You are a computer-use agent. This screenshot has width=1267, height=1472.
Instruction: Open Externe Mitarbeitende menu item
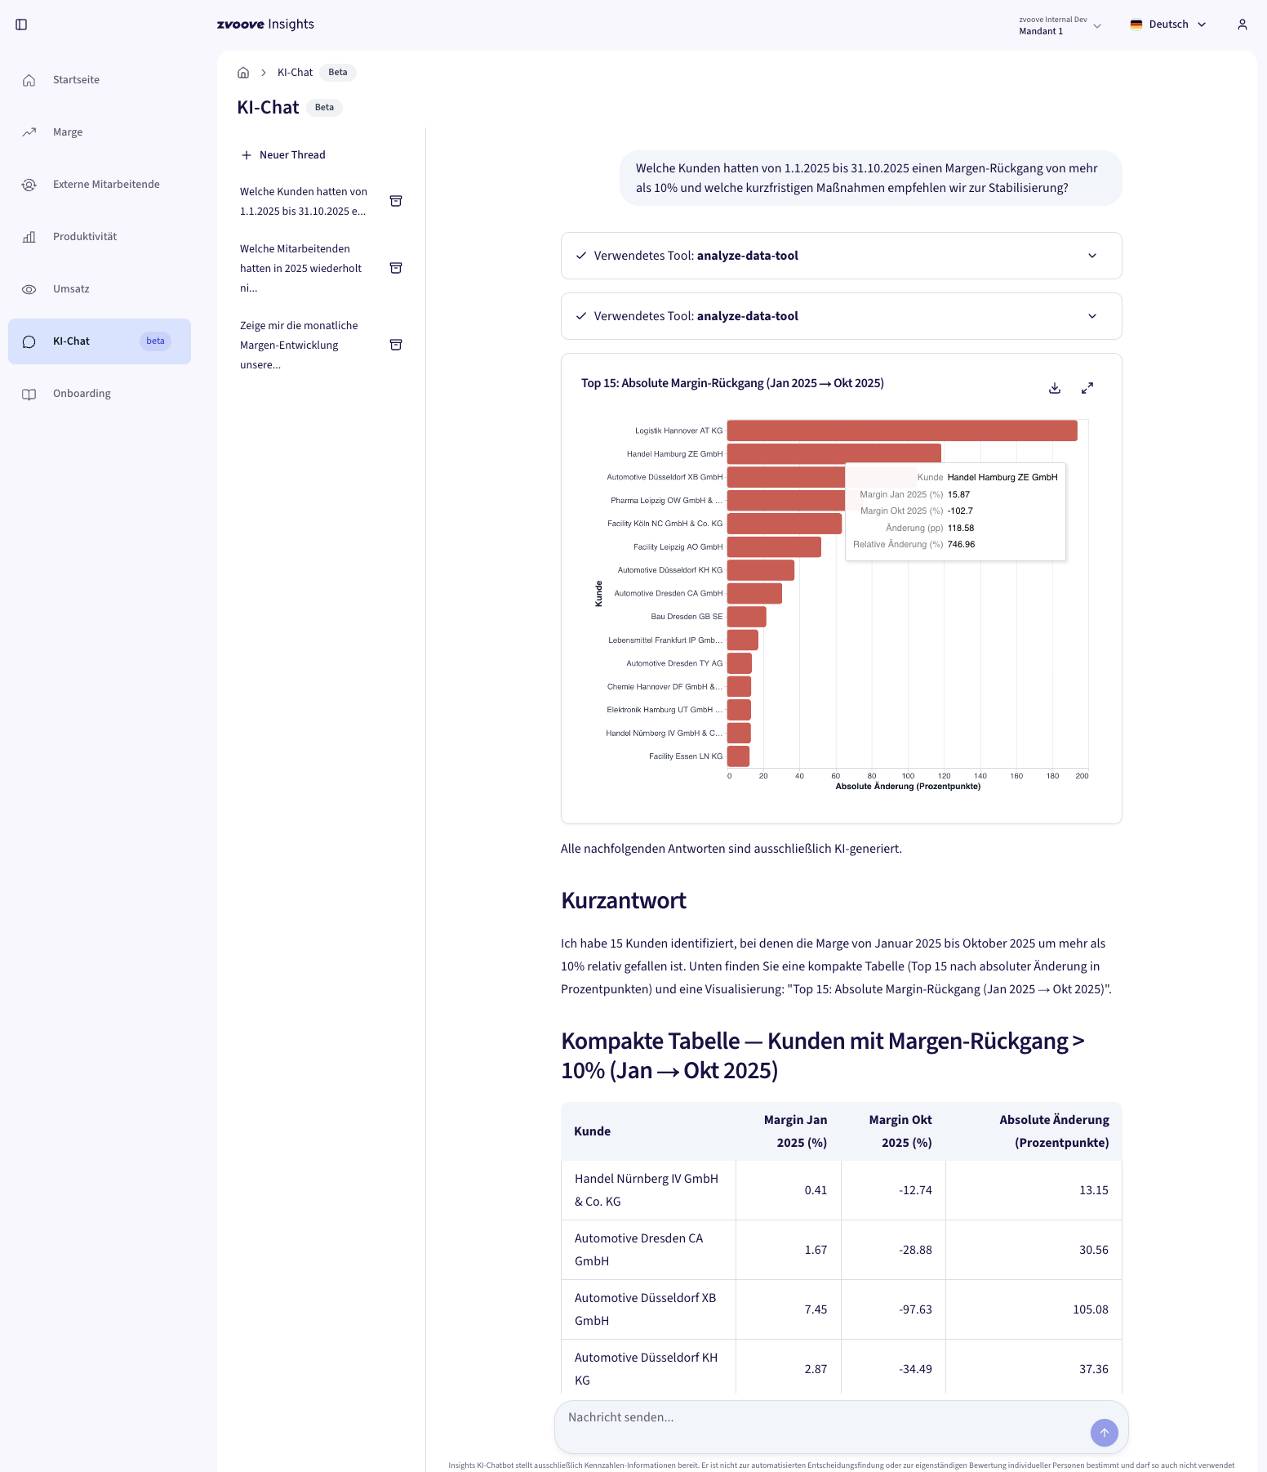tap(106, 185)
